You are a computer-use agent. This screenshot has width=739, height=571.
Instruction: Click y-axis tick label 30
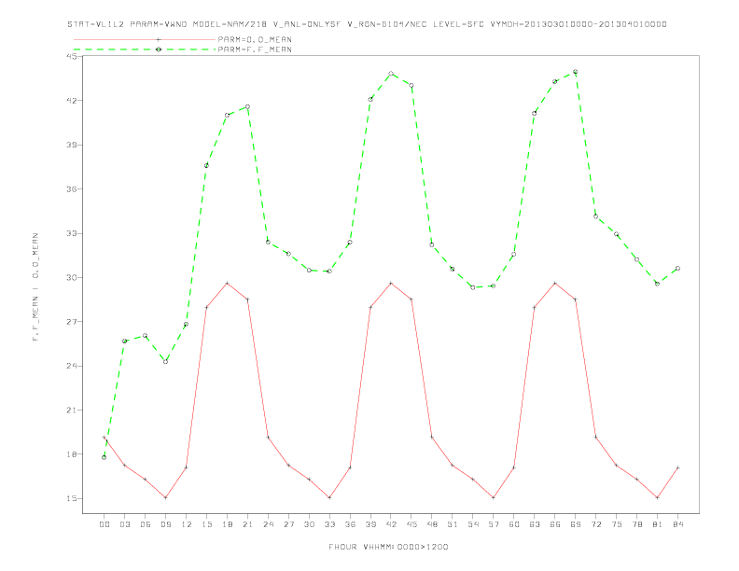72,277
